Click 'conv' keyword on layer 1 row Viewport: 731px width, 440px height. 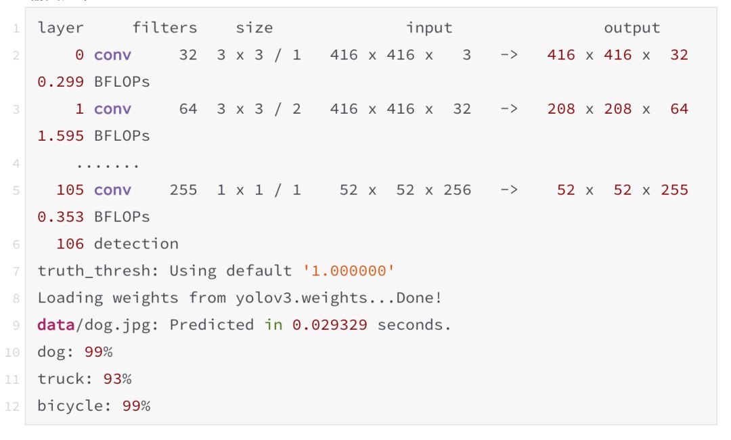(112, 110)
